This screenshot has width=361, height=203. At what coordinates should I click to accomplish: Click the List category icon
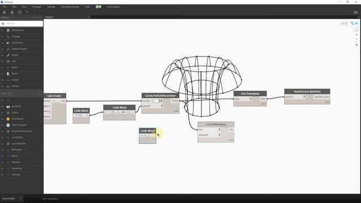8,61
